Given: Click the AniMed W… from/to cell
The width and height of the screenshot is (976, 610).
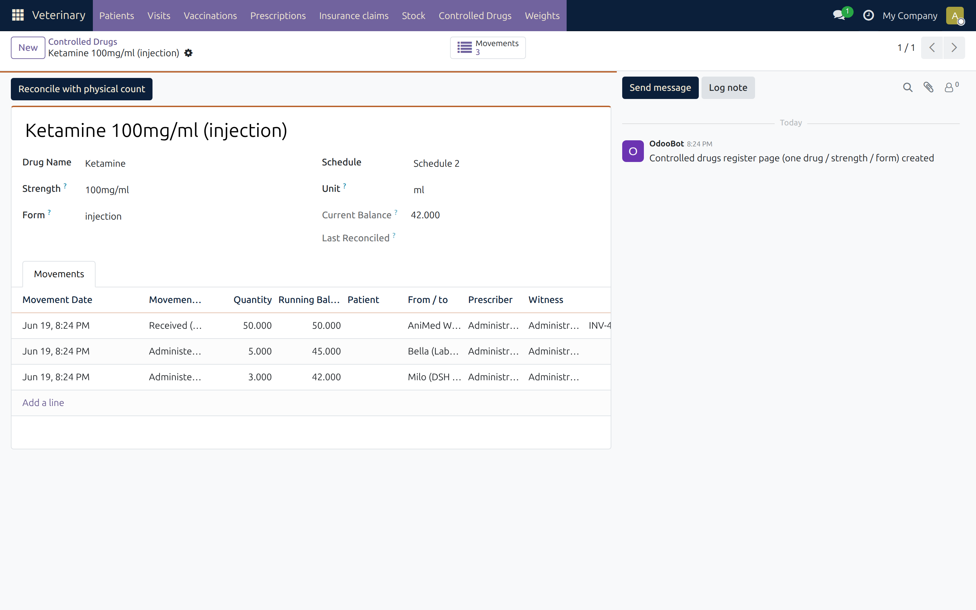Looking at the screenshot, I should click(x=434, y=326).
